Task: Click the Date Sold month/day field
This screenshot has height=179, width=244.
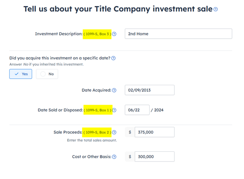Action: (x=137, y=110)
